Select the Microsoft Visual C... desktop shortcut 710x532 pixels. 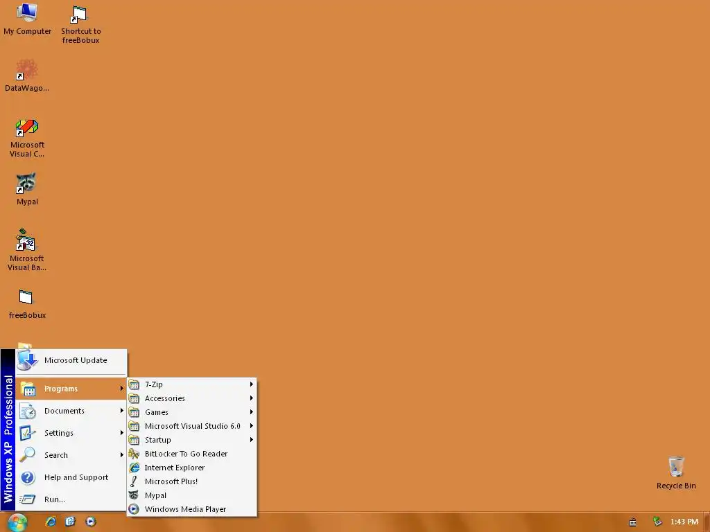(27, 138)
